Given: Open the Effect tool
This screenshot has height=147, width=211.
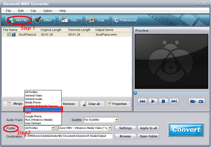Looking at the screenshot, I should click(44, 20).
